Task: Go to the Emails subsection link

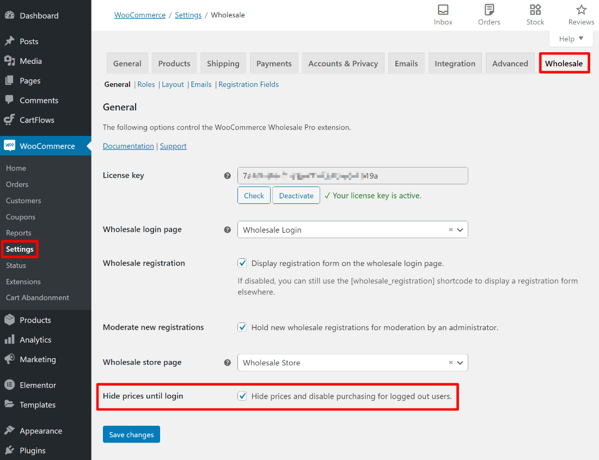Action: pos(201,84)
